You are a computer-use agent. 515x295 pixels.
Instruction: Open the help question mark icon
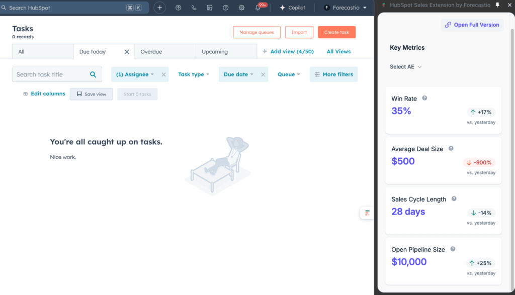pos(226,8)
